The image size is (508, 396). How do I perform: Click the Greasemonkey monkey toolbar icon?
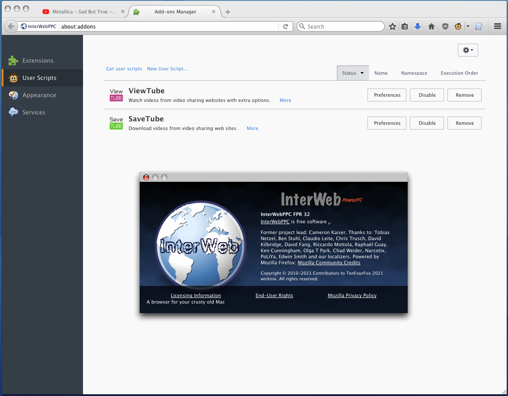(458, 26)
